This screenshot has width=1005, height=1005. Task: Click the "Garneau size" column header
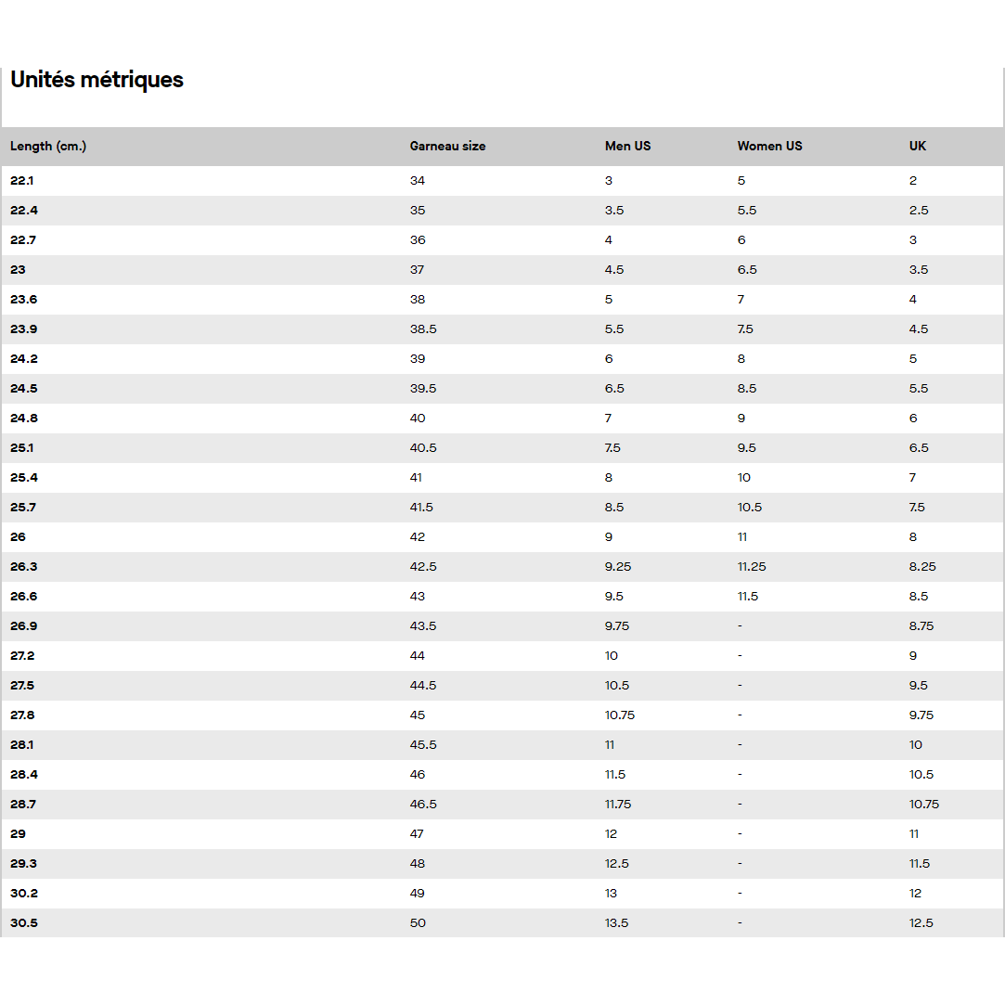point(447,146)
